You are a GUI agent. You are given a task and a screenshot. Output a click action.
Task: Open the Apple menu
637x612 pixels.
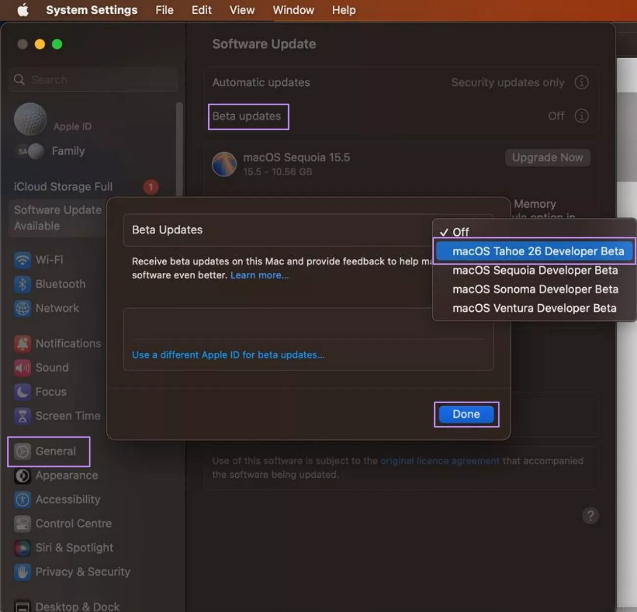coord(23,10)
